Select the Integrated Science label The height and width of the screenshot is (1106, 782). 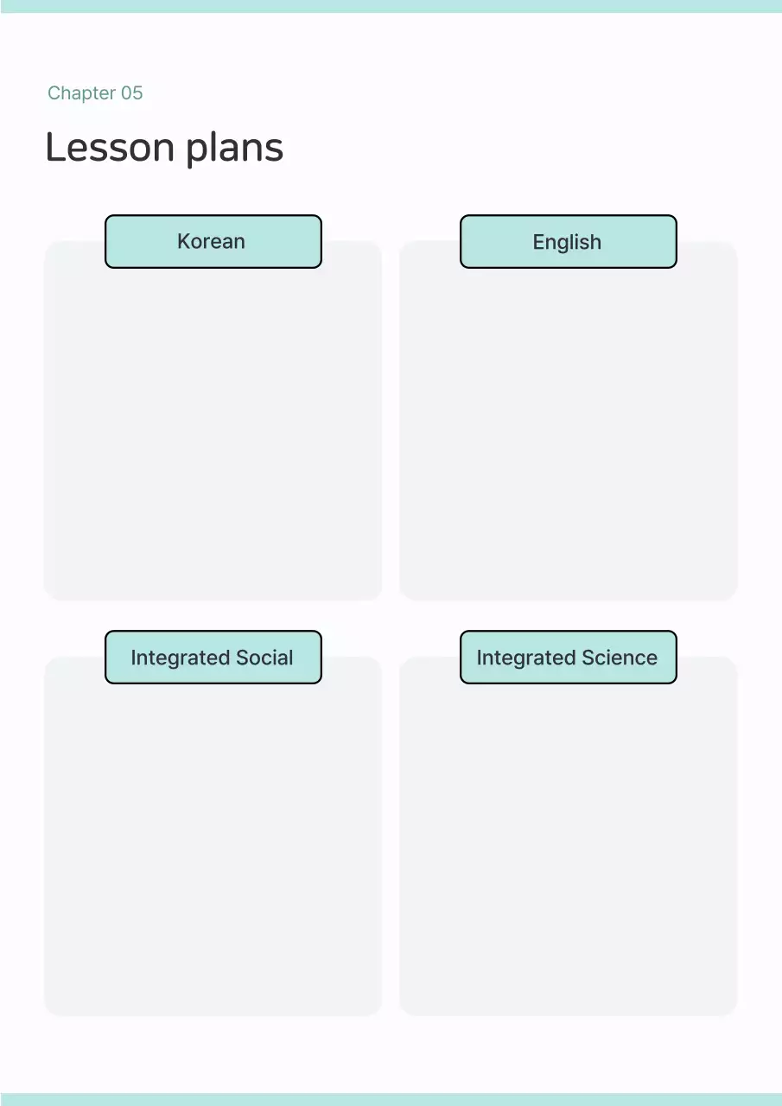568,658
